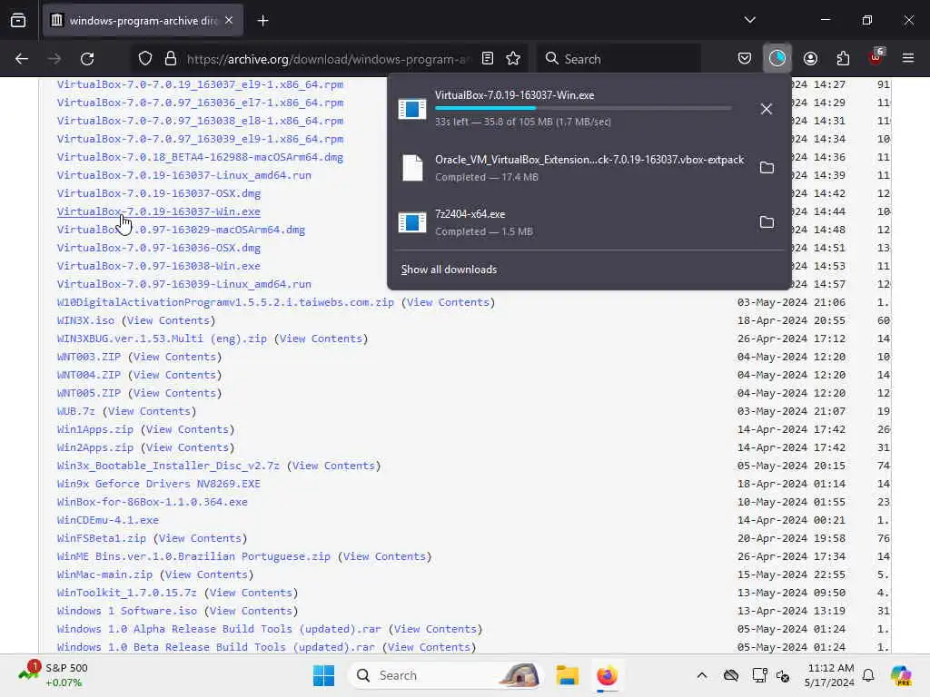
Task: Click the taskbar Search box
Action: coord(445,675)
